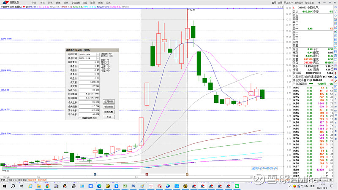The height and width of the screenshot is (190, 338).
Task: Open the 公式 menu
Action: (x=108, y=2)
